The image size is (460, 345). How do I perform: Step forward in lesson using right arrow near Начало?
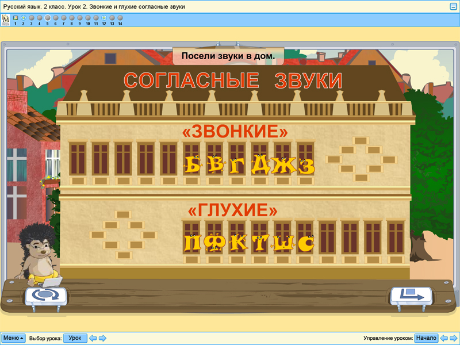pyautogui.click(x=454, y=338)
